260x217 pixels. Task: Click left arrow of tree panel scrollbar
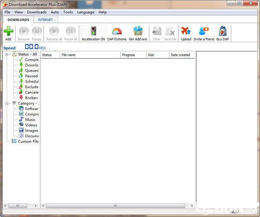coord(5,206)
